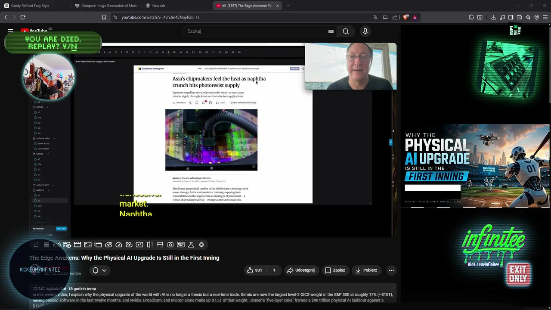Open the media playlist music note icon

click(x=502, y=17)
